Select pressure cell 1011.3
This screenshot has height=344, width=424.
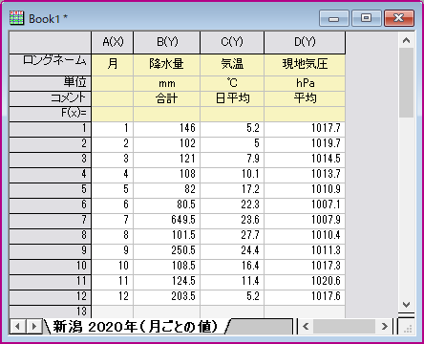pos(305,251)
